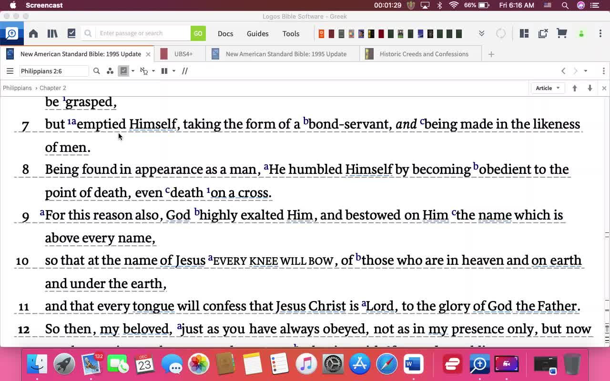610x381 pixels.
Task: Open Finder from the Dock
Action: pyautogui.click(x=37, y=364)
